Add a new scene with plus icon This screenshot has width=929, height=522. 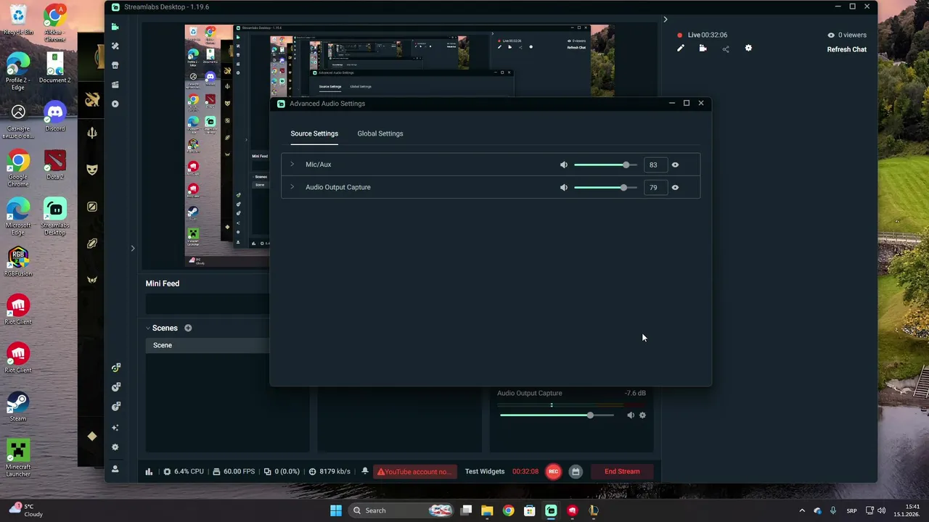coord(188,328)
